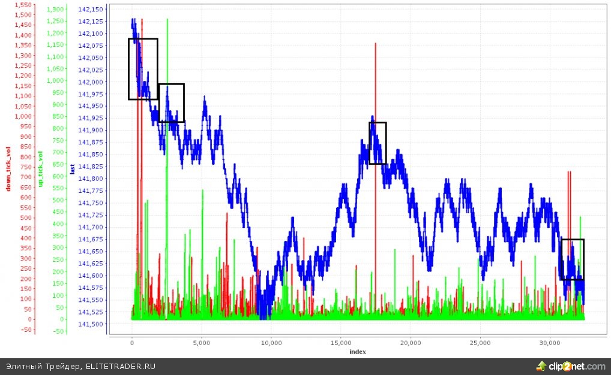Click the 142,000 label on blue price axis
Viewport: 611px width, 375px height.
(x=91, y=82)
